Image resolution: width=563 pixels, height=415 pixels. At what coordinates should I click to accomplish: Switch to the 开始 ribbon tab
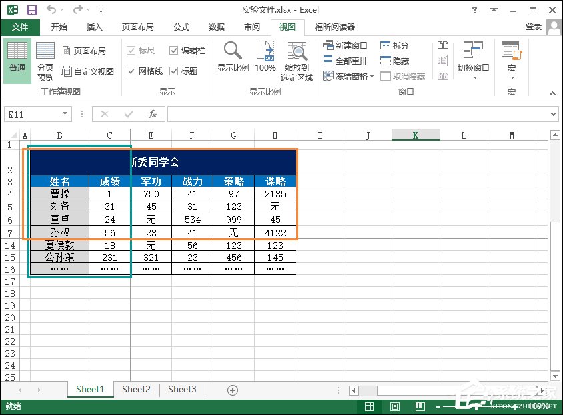point(59,27)
